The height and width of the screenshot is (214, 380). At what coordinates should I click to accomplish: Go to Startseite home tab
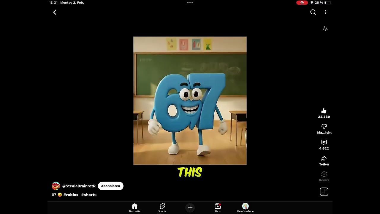(x=134, y=208)
